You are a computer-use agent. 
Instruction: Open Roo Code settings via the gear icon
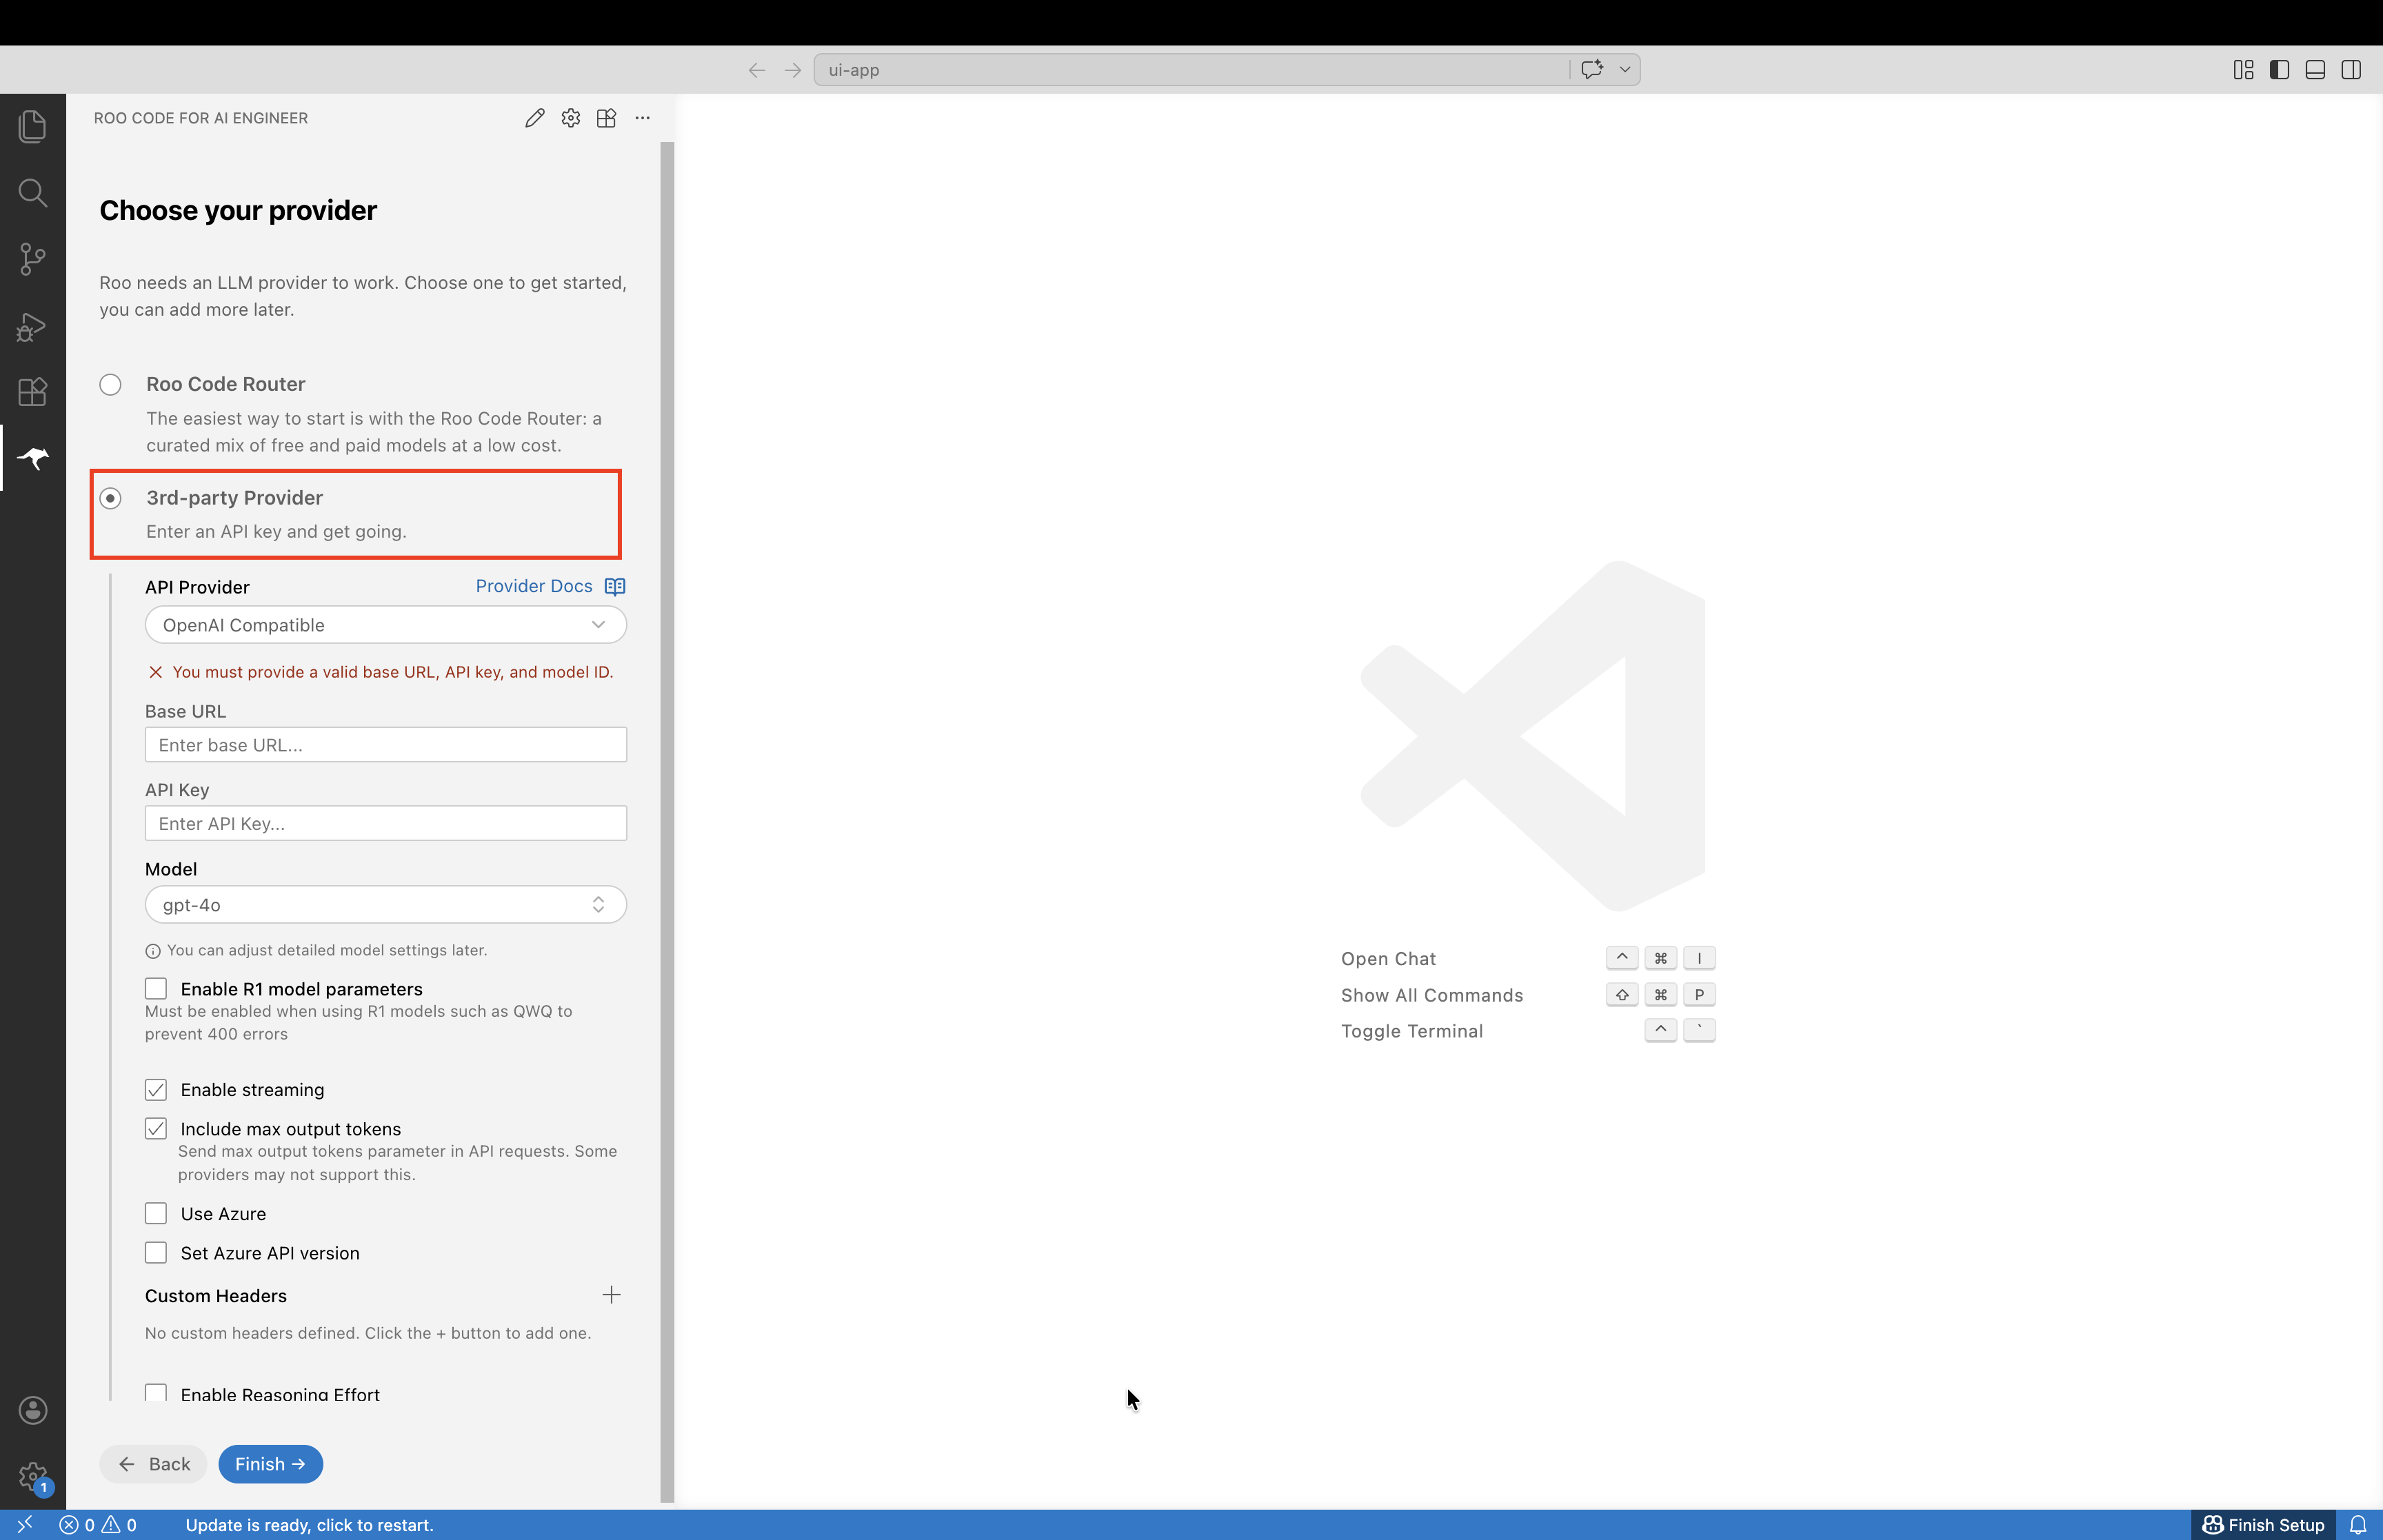pos(570,117)
